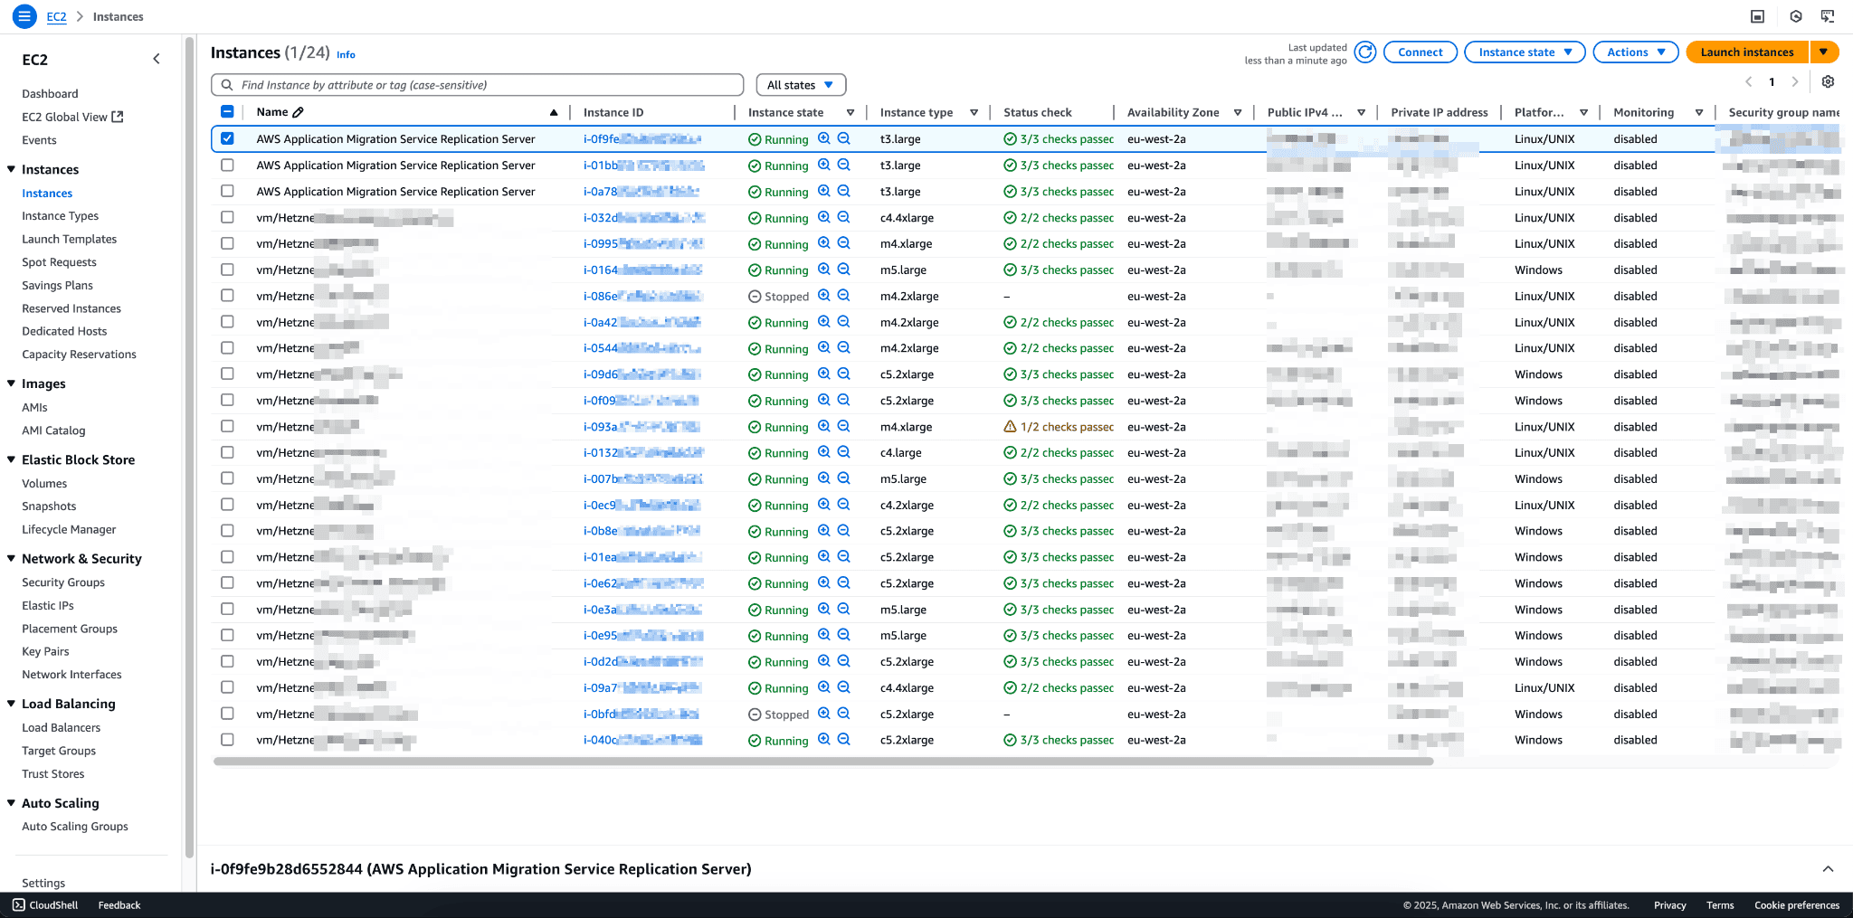The height and width of the screenshot is (918, 1853).
Task: Click external link icon beside EC2 Global View
Action: pos(118,117)
